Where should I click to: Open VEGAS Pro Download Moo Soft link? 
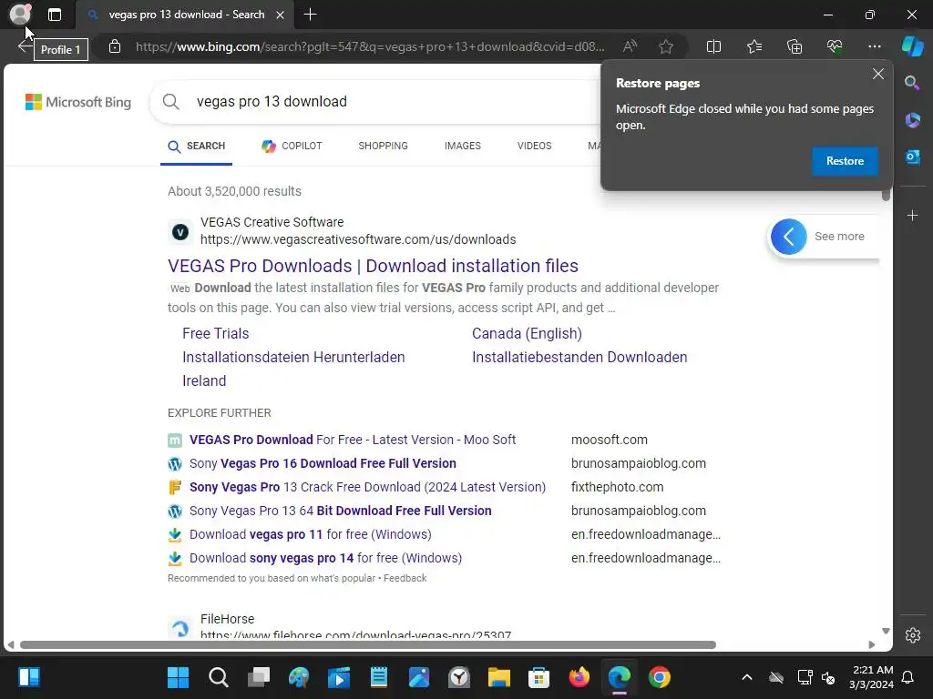click(353, 440)
